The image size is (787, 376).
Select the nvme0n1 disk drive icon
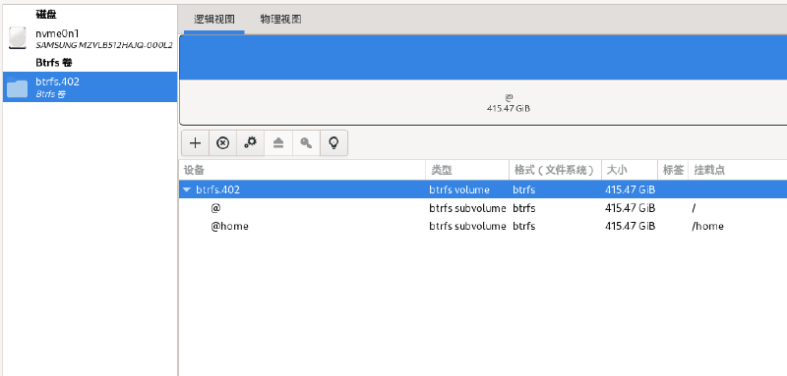point(17,38)
